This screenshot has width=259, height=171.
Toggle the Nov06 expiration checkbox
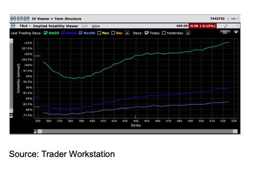[81, 33]
